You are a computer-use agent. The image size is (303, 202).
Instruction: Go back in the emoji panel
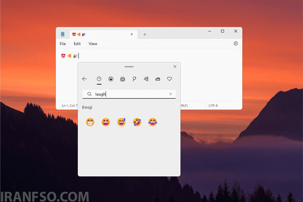click(x=84, y=79)
